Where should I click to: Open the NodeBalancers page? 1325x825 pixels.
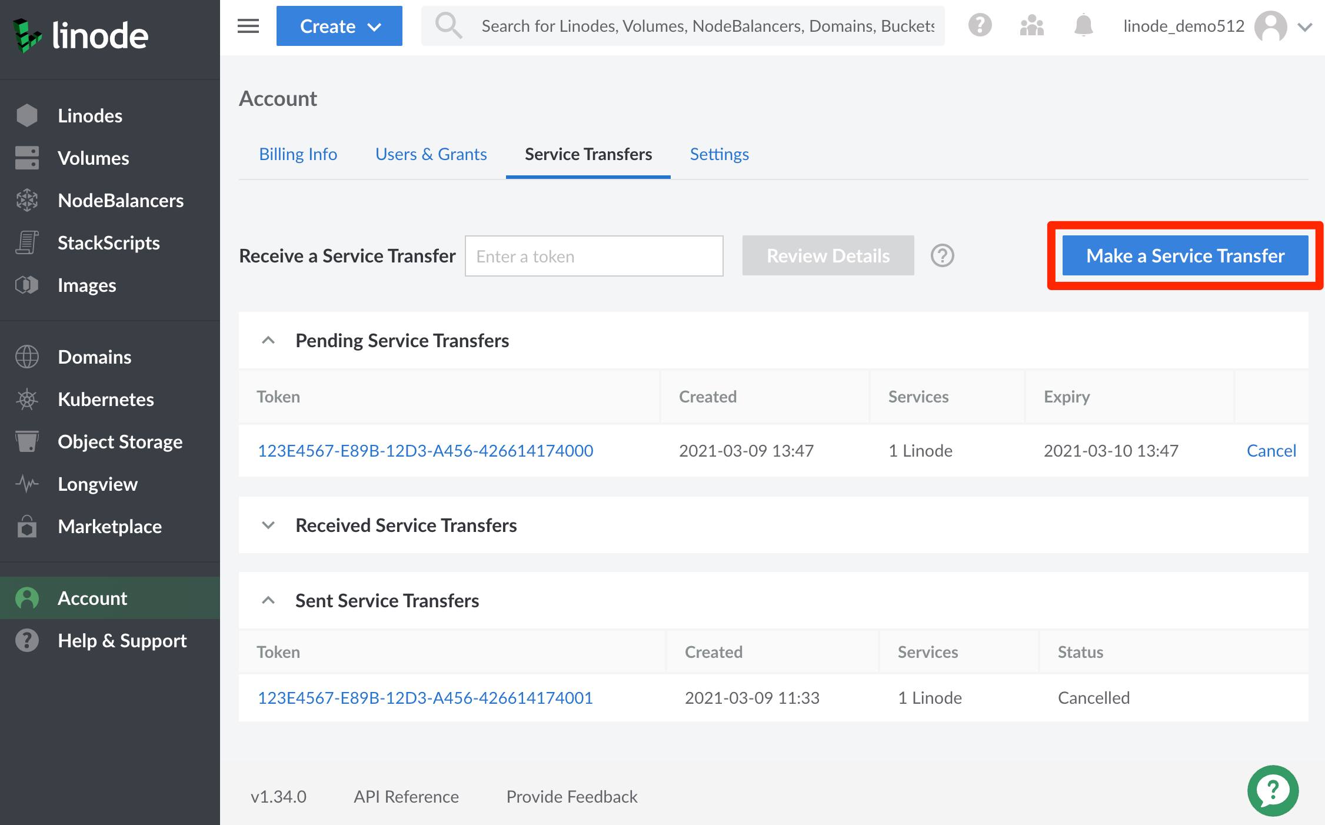point(121,200)
